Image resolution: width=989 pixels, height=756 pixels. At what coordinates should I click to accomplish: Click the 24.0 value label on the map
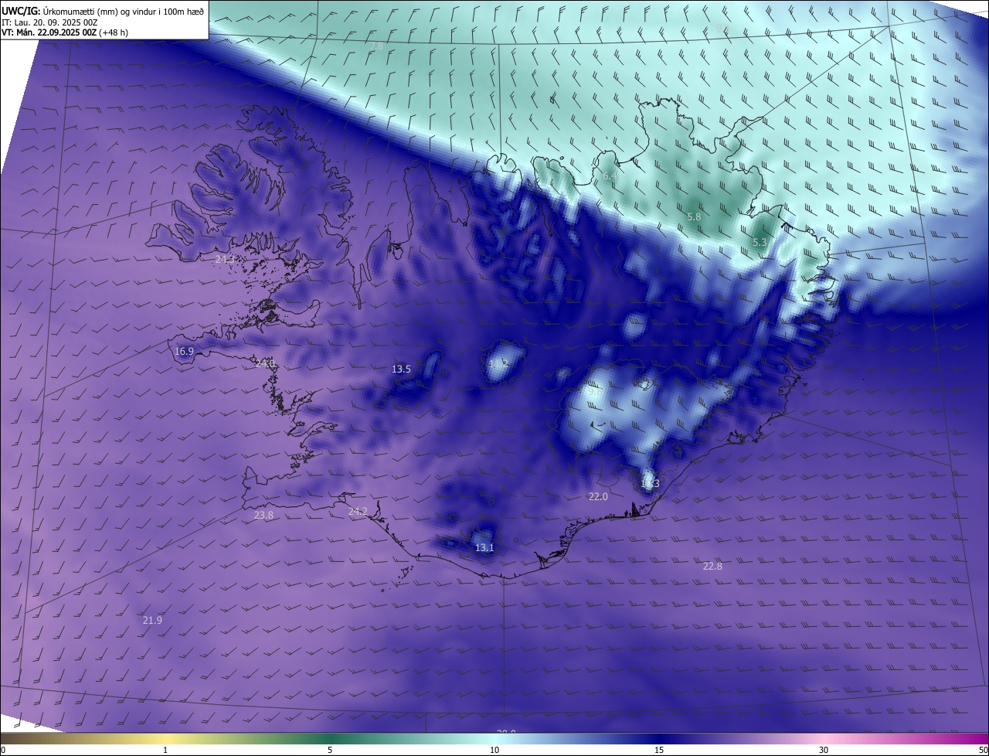[265, 363]
